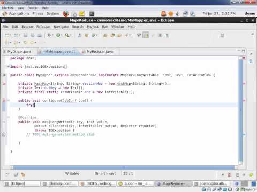This screenshot has width=257, height=192.
Task: Switch to the Map/Reduce taskbar window
Action: pos(173,183)
